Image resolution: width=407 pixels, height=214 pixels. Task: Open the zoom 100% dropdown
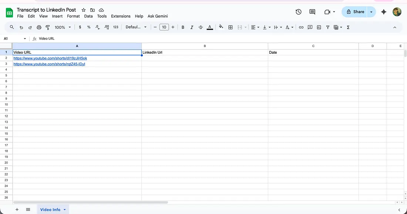(62, 27)
